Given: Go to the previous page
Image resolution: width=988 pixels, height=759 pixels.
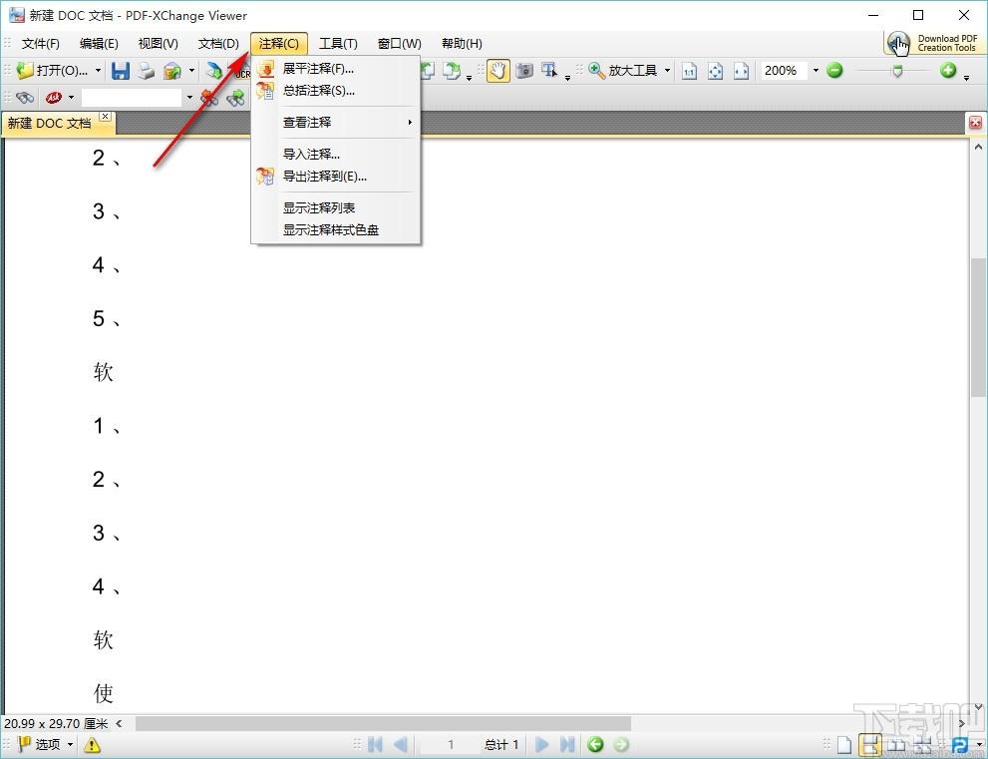Looking at the screenshot, I should pyautogui.click(x=400, y=744).
